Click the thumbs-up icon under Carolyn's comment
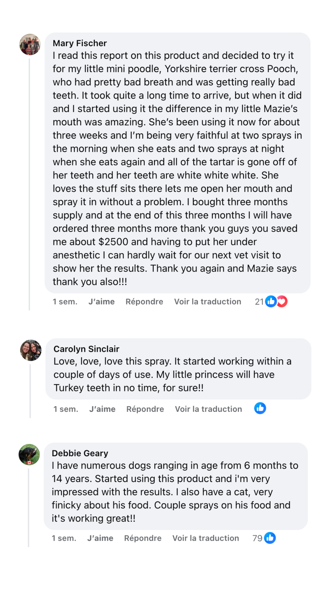 260,408
